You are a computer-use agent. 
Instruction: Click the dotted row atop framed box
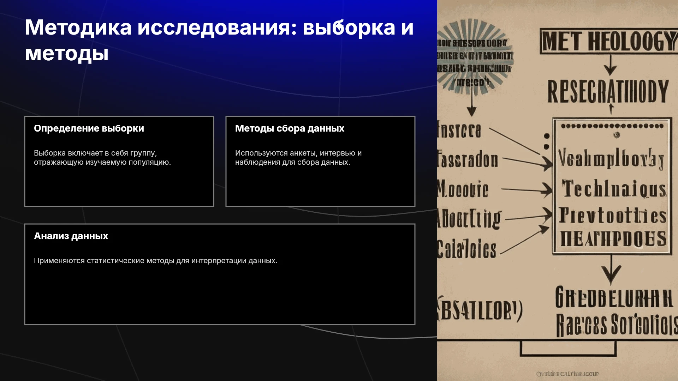pos(612,126)
